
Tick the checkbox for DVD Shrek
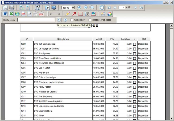134,116
